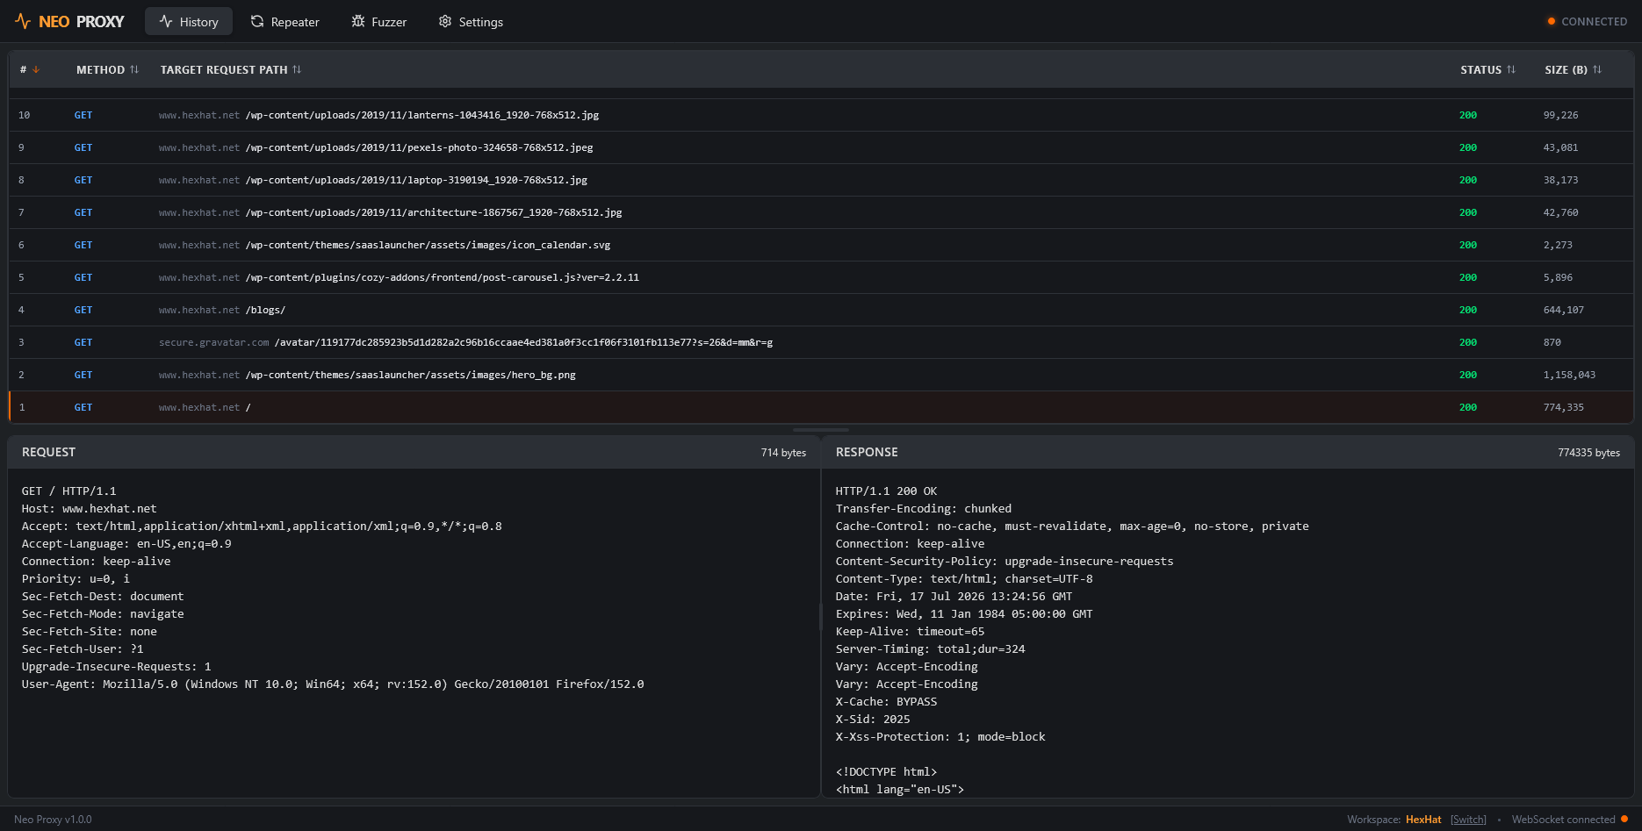
Task: Select the /blogs/ request row
Action: click(x=821, y=310)
